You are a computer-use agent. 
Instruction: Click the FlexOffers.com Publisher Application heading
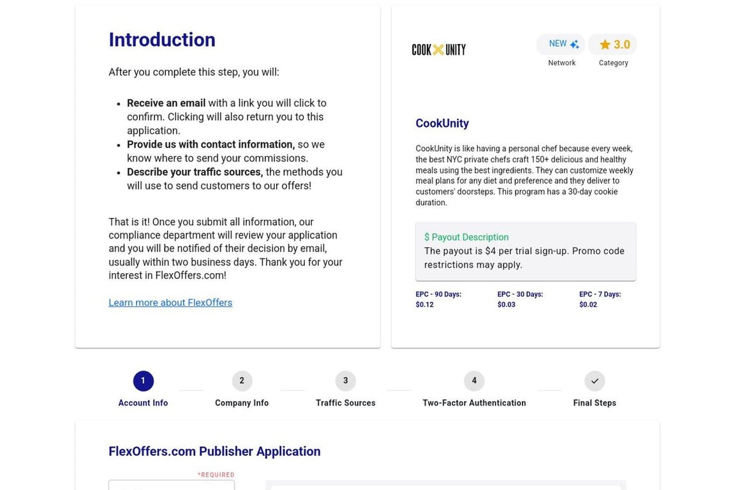[214, 451]
